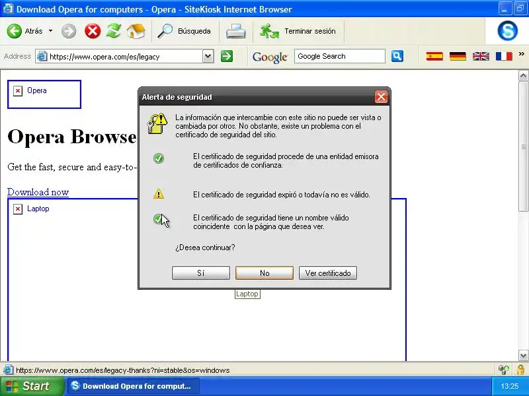Click the vertical scrollbar thumb
Viewport: 529px width, 396px height.
523,147
